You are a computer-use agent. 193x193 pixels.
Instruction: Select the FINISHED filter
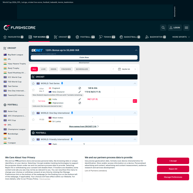66,69
